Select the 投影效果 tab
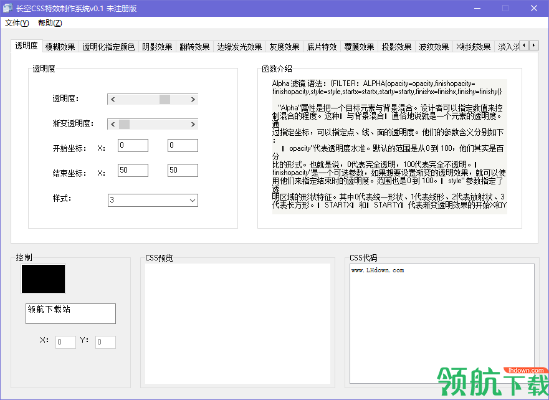The height and width of the screenshot is (400, 549). click(397, 47)
